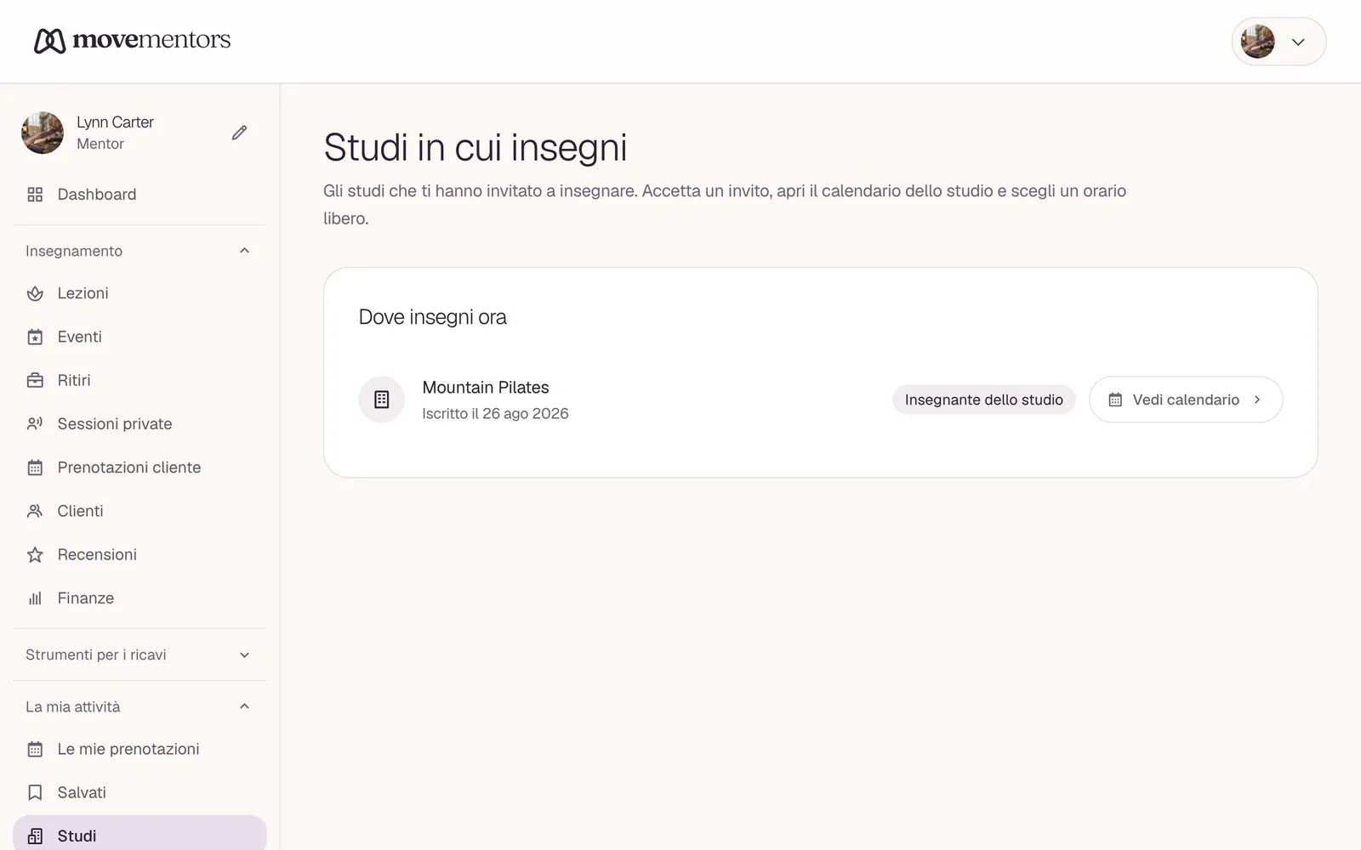Click the Sessioni private icon

(35, 424)
